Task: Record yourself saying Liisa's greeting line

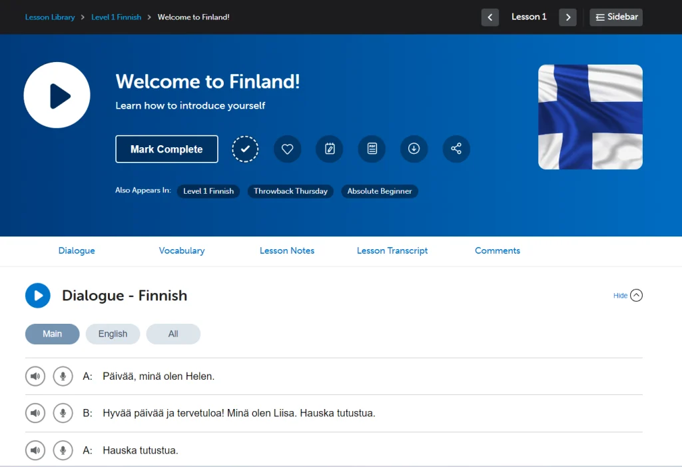Action: tap(63, 413)
